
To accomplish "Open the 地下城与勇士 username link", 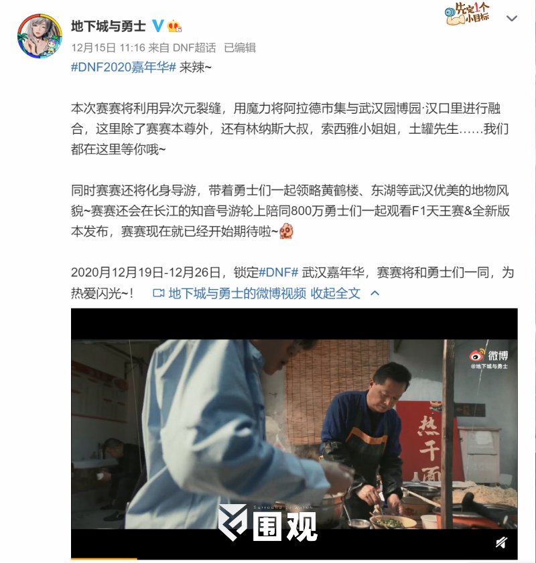I will click(x=109, y=26).
